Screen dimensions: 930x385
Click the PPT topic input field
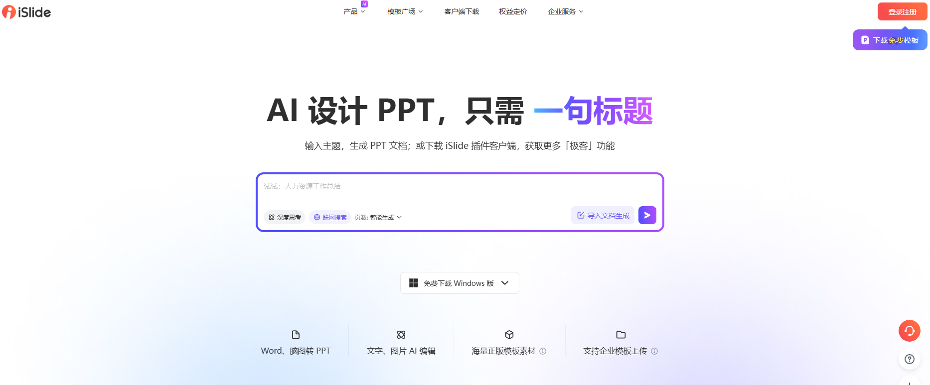459,189
